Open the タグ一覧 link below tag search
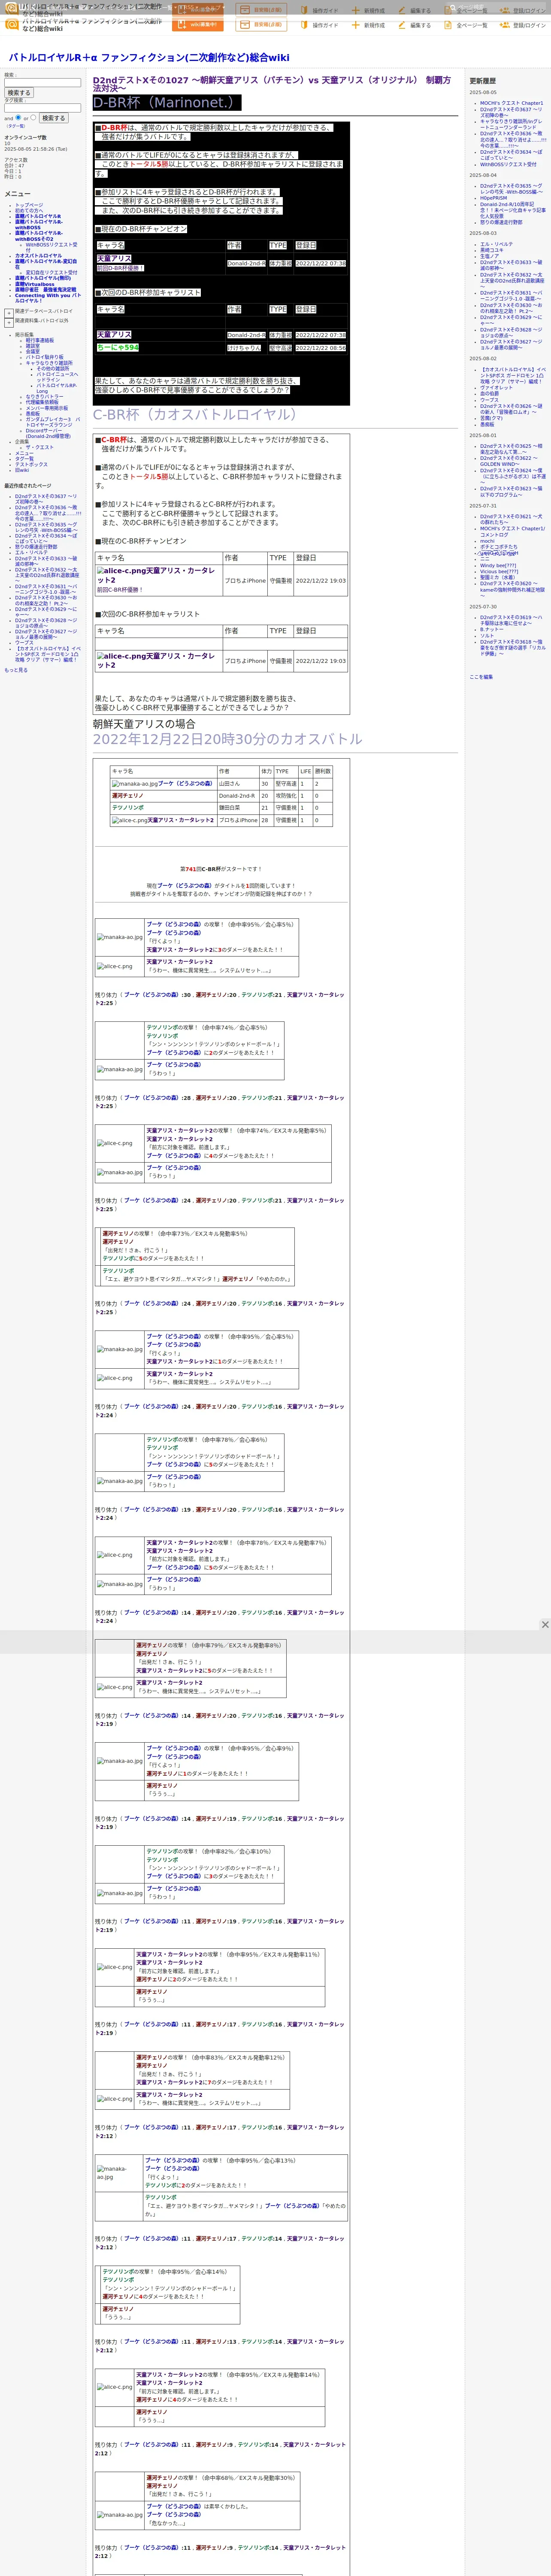551x2576 pixels. [16, 126]
